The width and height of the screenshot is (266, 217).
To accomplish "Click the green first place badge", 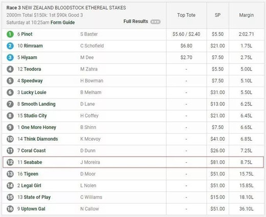I will coord(10,34).
